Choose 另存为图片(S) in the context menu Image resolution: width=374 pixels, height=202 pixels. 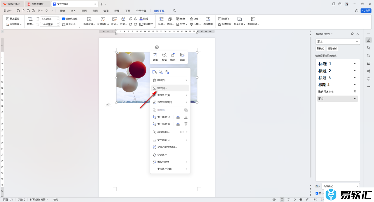tap(170, 102)
